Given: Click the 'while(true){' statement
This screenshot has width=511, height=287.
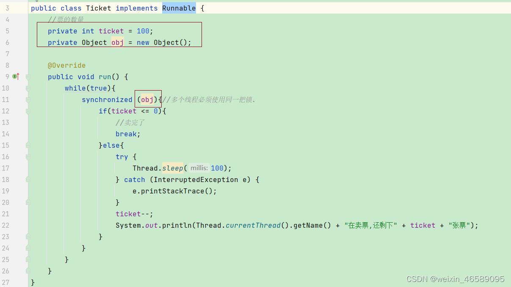Looking at the screenshot, I should tap(90, 88).
